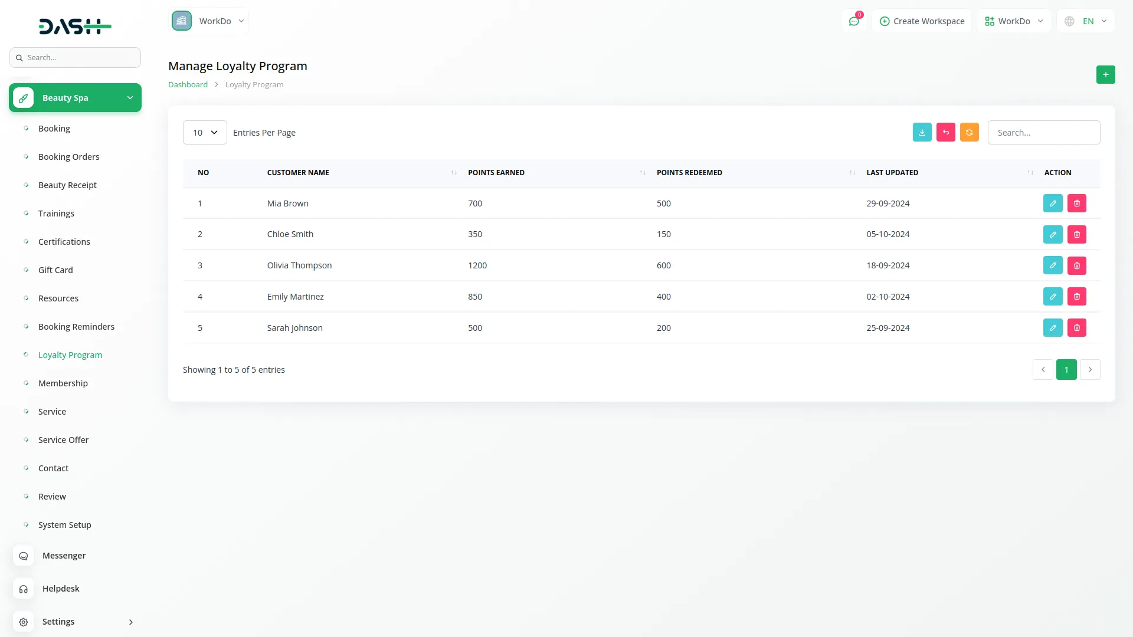
Task: Click the Create Workspace button
Action: [x=922, y=21]
